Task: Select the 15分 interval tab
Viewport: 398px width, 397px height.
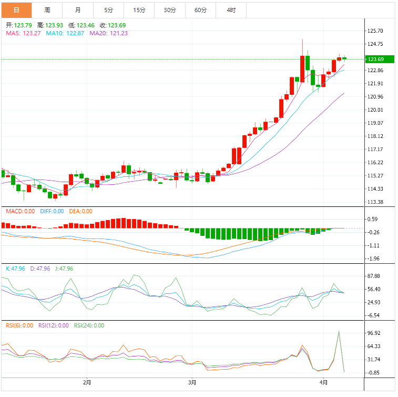Action: pyautogui.click(x=139, y=10)
